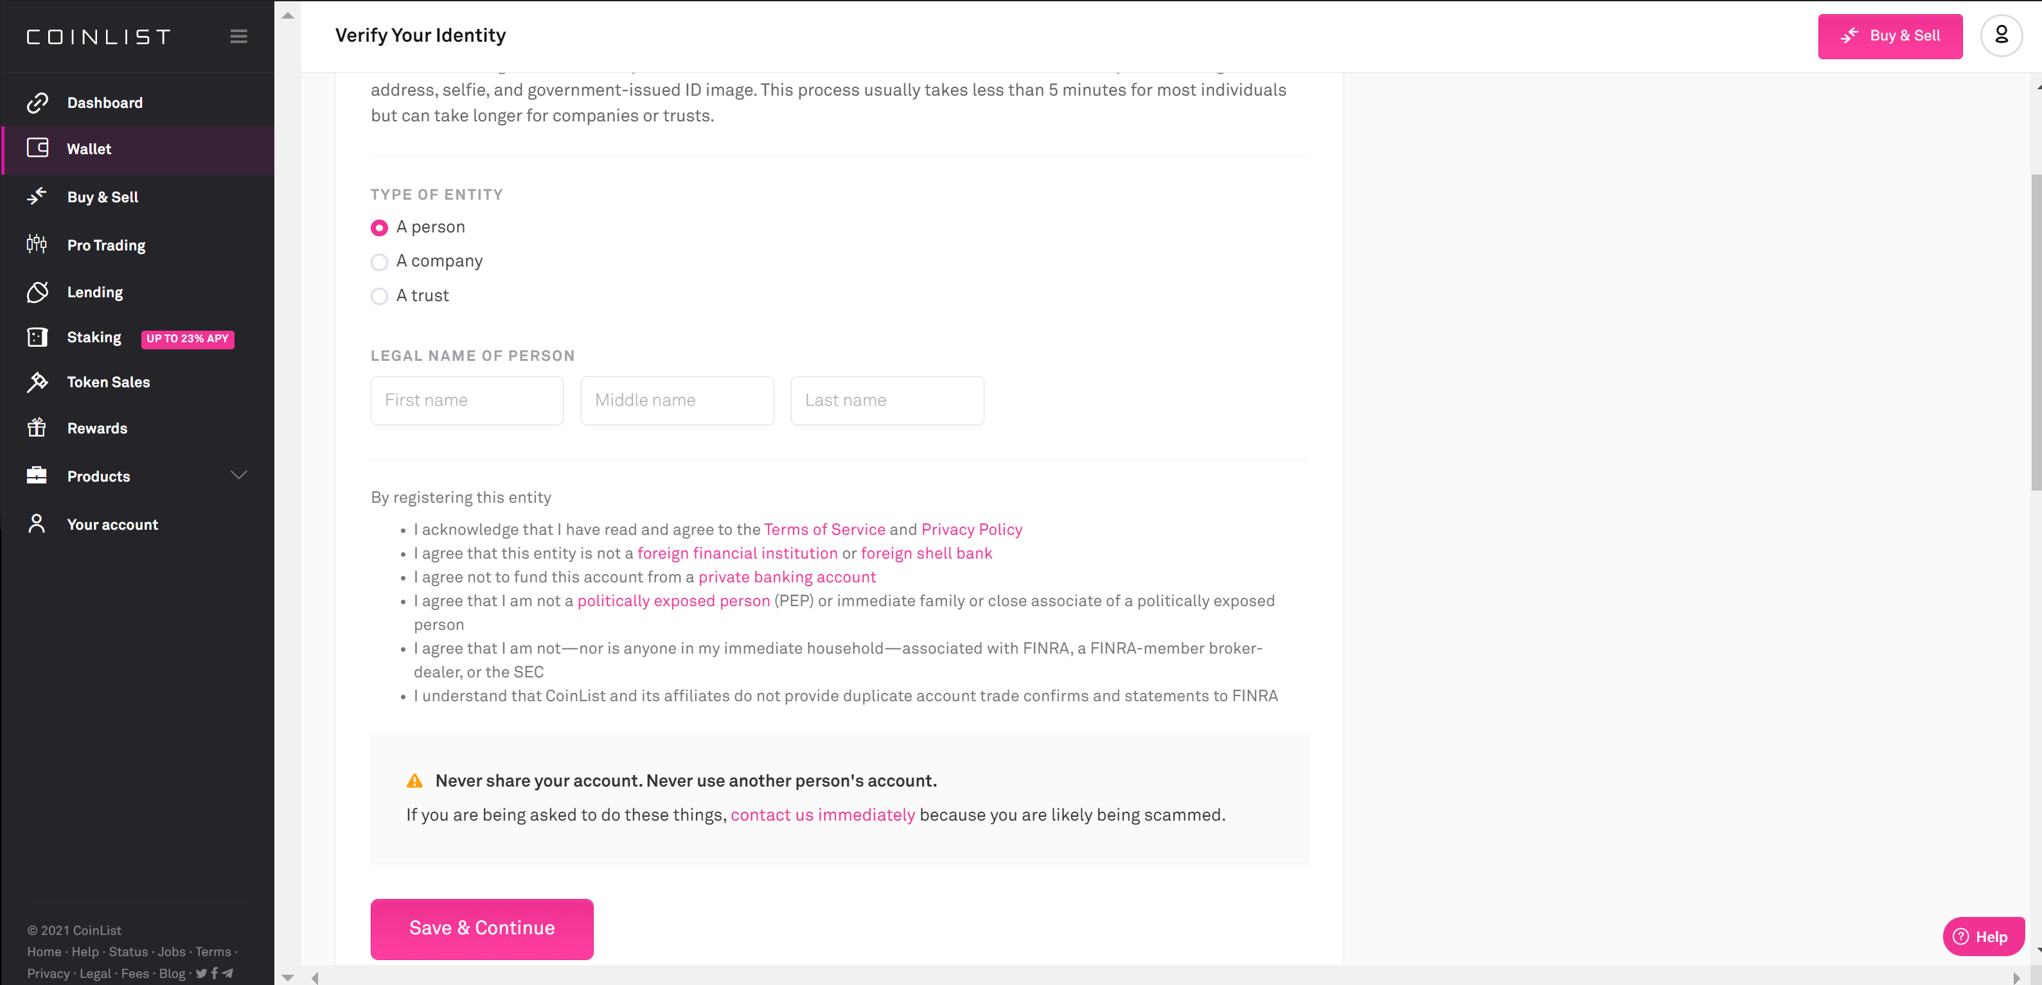Select the "A trust" radio button
Image resolution: width=2042 pixels, height=985 pixels.
[379, 297]
